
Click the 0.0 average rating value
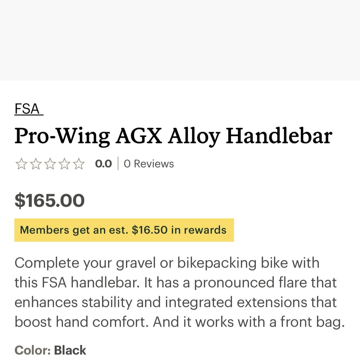pos(103,164)
